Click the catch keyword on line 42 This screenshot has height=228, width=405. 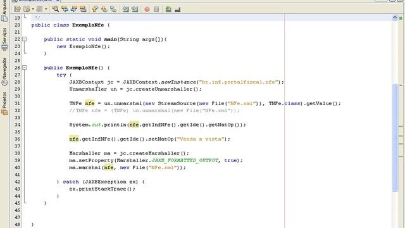[71, 182]
